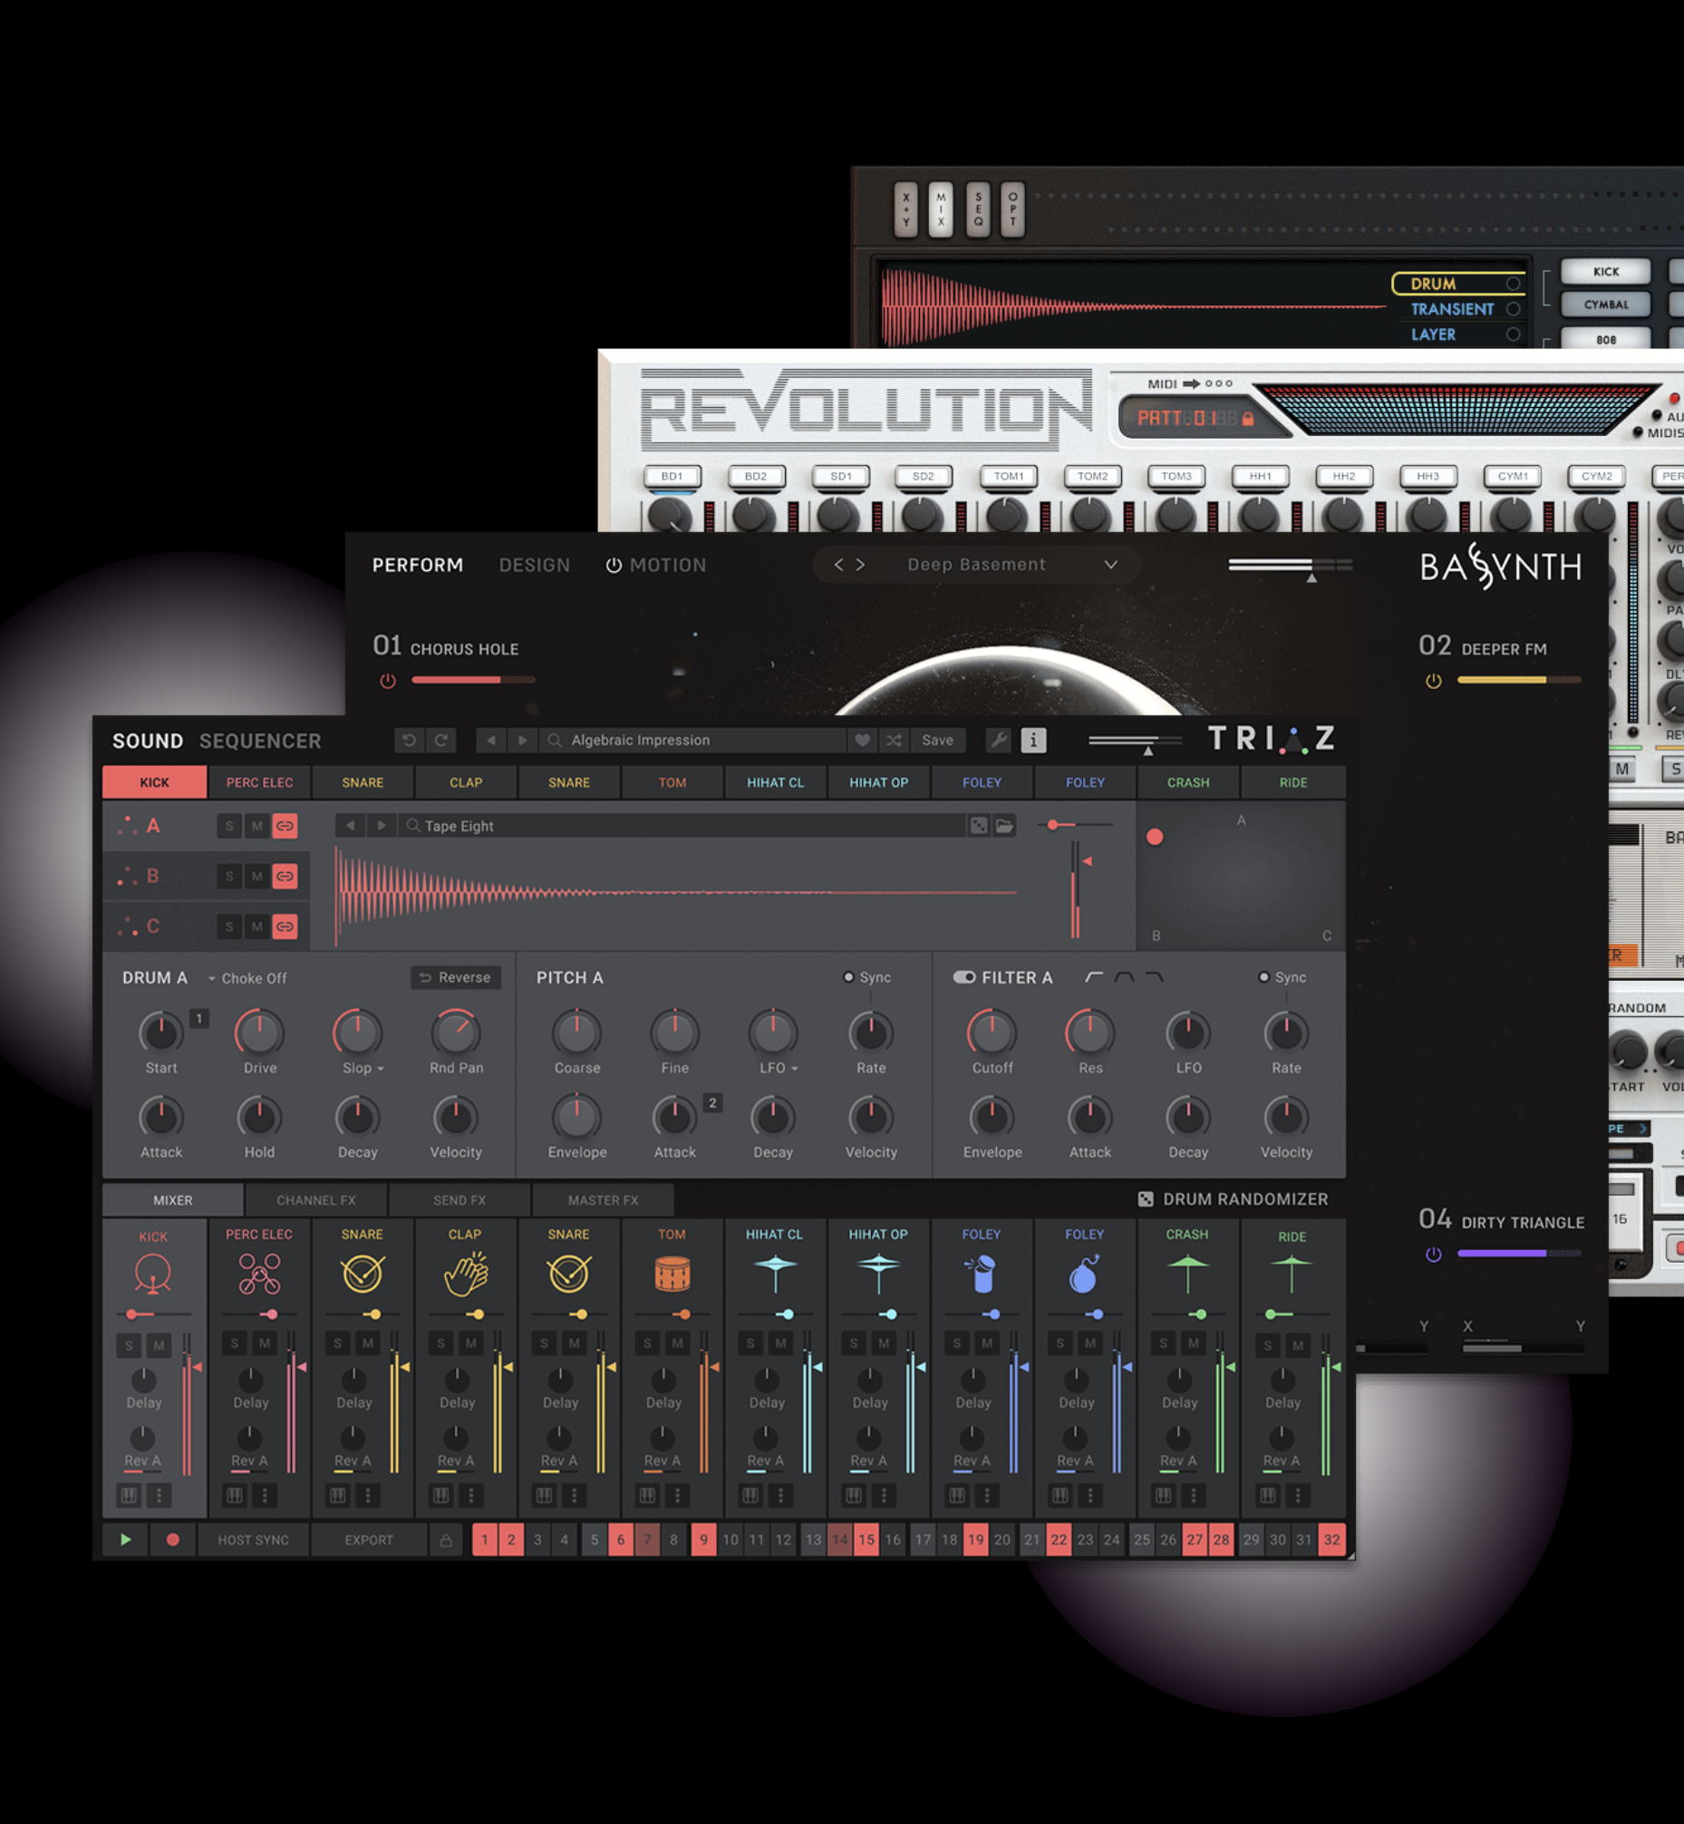This screenshot has width=1684, height=1824.
Task: Open the Tape Eight sample search field
Action: click(x=682, y=826)
